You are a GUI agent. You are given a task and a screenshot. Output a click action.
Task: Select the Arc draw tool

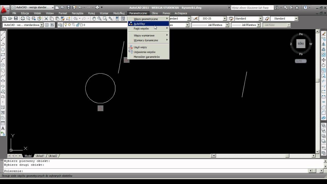pos(3,60)
